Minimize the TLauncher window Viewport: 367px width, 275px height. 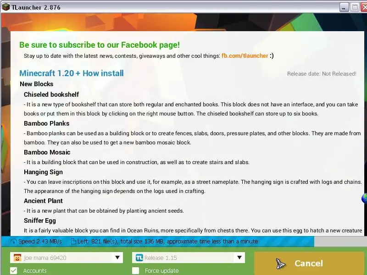point(344,7)
